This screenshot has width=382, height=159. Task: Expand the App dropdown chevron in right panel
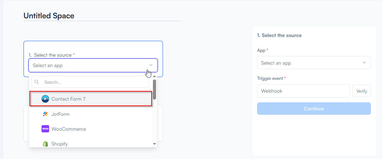coord(364,63)
